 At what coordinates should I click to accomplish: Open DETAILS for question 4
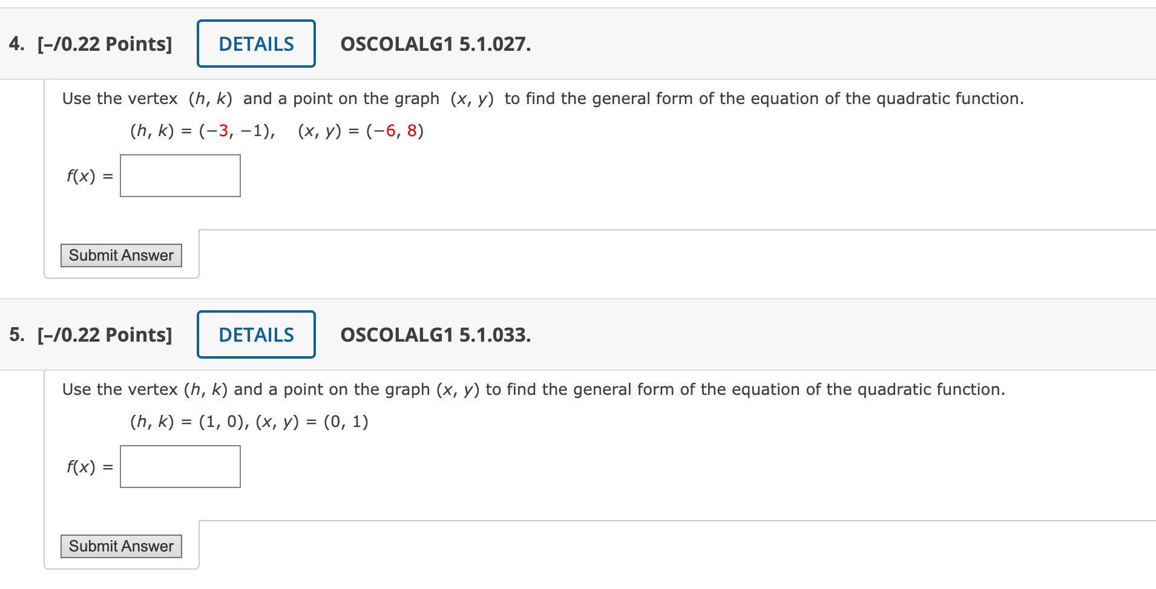tap(255, 43)
